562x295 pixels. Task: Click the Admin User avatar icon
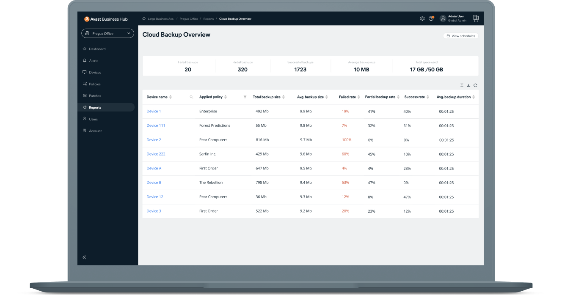click(443, 19)
